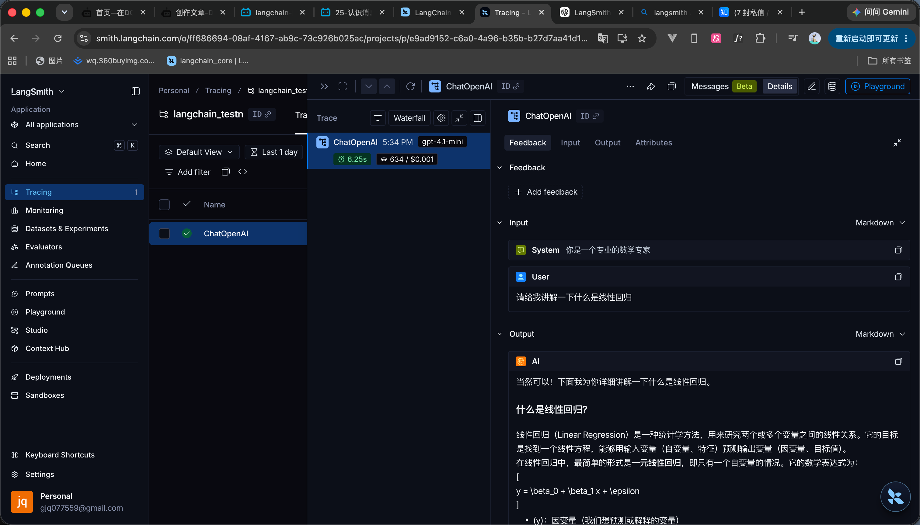Collapse the Output section
The image size is (920, 525).
click(x=500, y=334)
